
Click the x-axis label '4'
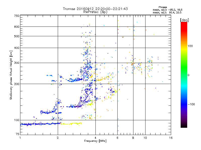click(x=95, y=138)
